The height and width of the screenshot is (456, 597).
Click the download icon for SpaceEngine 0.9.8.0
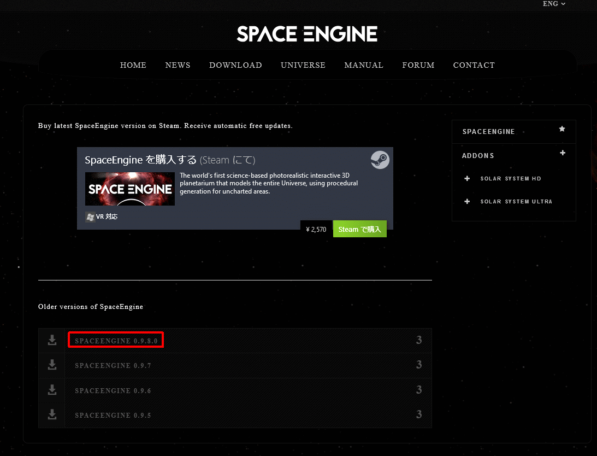[52, 340]
